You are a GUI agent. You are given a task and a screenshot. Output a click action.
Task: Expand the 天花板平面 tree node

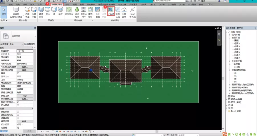pyautogui.click(x=229, y=61)
